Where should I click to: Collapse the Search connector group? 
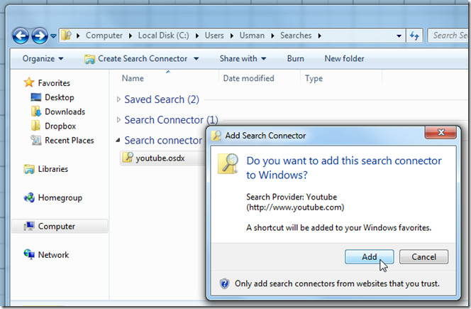[x=118, y=140]
